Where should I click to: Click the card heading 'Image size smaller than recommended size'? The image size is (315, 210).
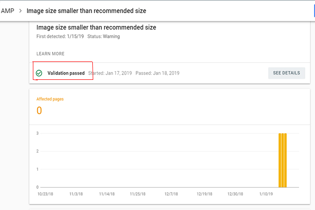[x=96, y=28]
